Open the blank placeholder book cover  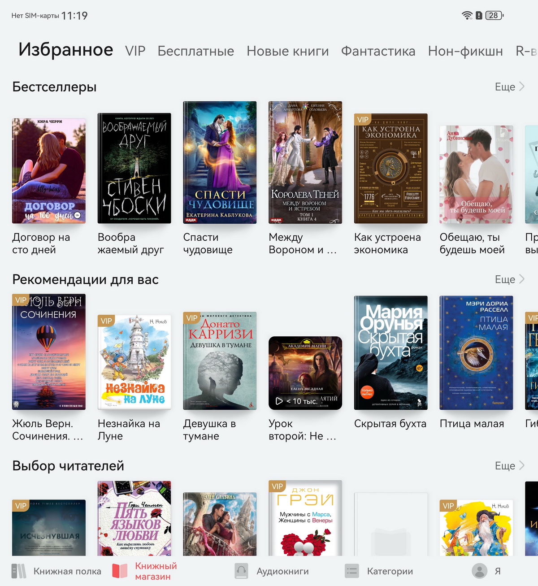pos(391,524)
